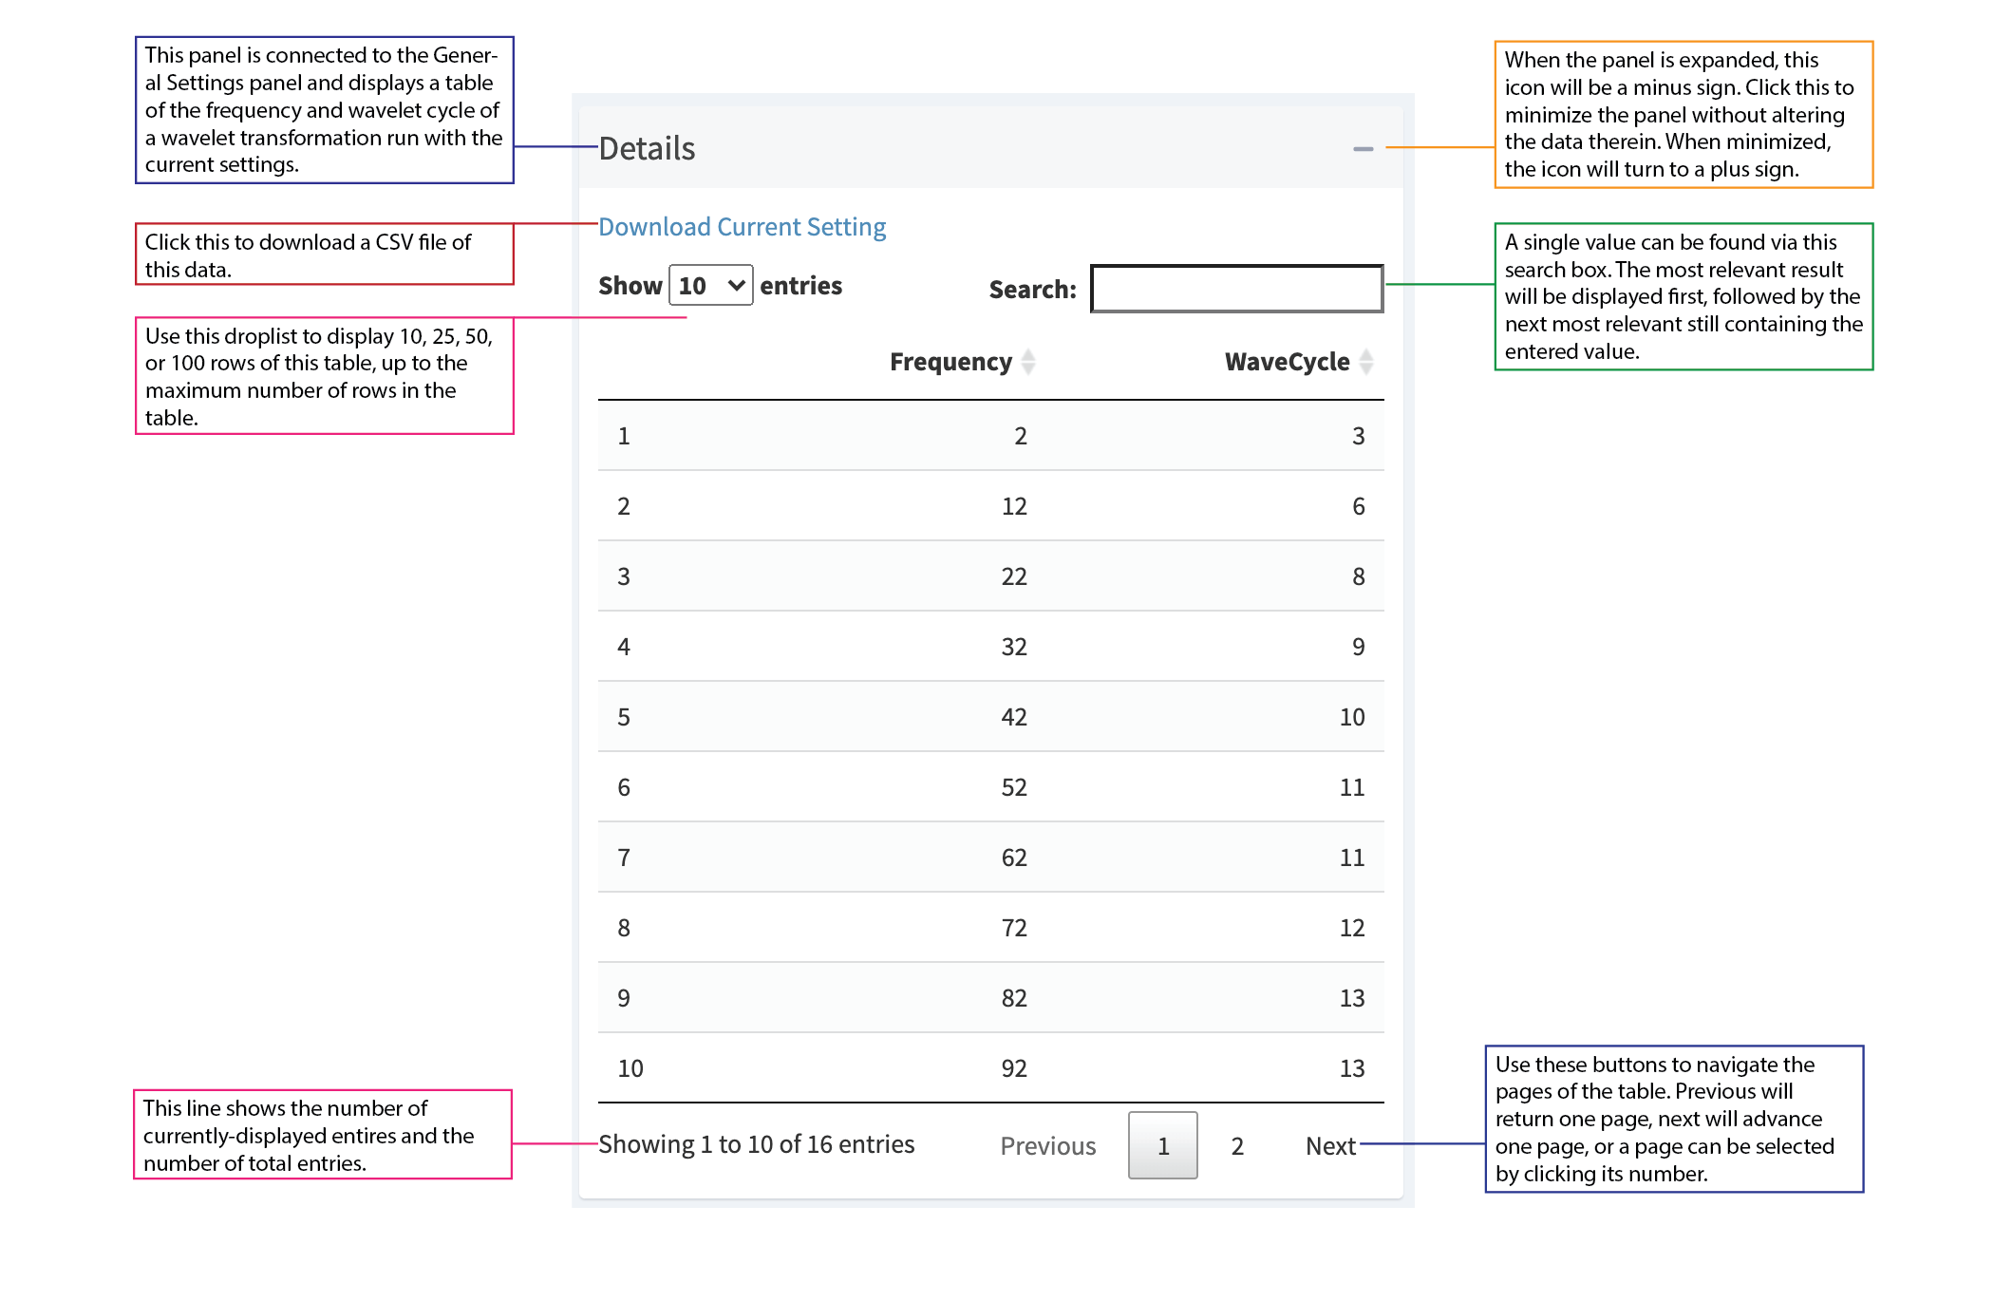Select row 1 with frequency 2

click(990, 436)
